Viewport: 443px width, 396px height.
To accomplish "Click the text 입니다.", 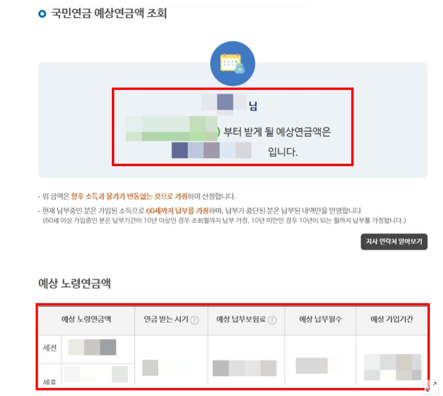I will click(x=283, y=152).
